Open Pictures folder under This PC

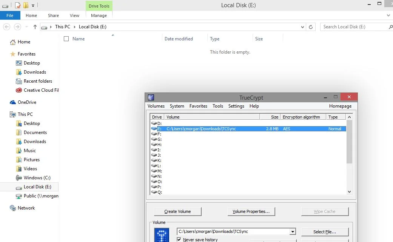coord(32,160)
